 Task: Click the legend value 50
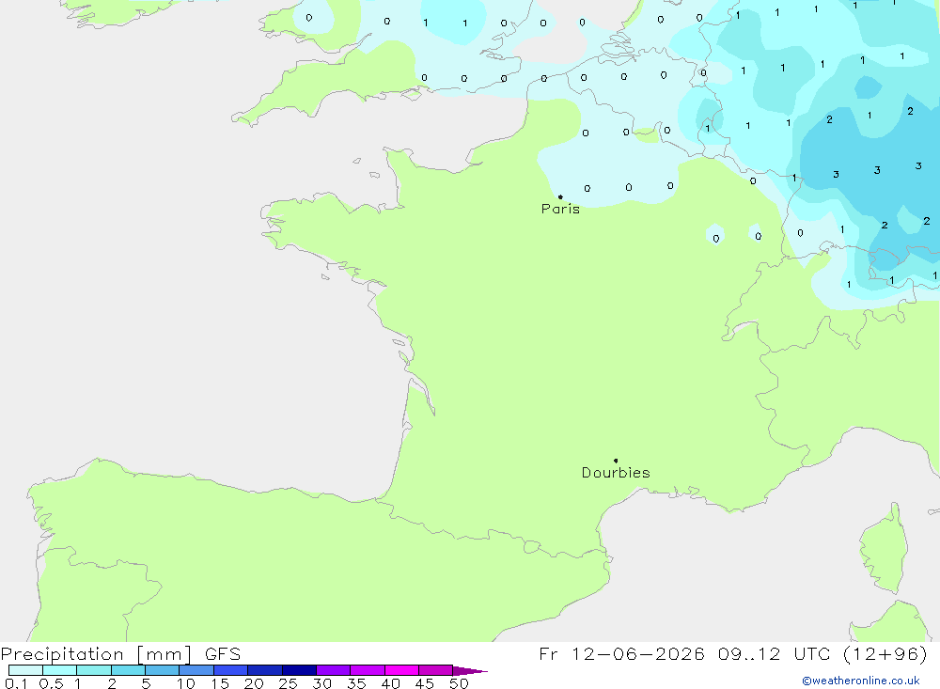pyautogui.click(x=459, y=683)
